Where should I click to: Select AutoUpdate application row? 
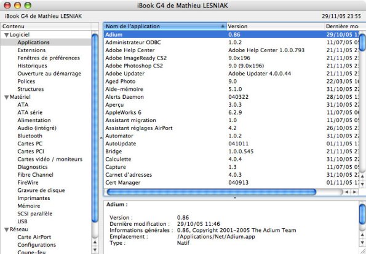(x=231, y=144)
